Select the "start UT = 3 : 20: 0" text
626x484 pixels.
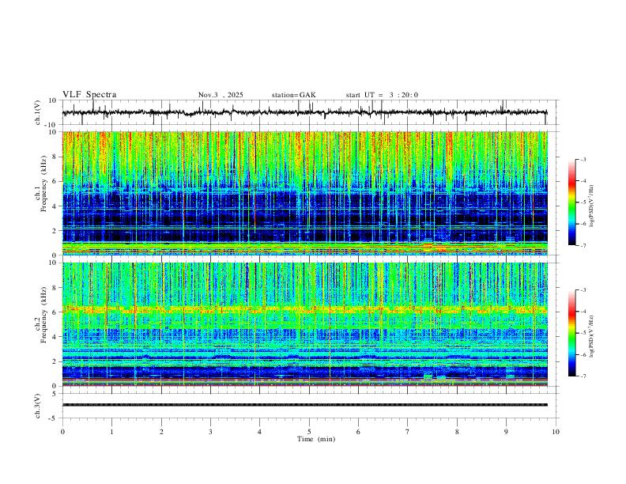(382, 95)
